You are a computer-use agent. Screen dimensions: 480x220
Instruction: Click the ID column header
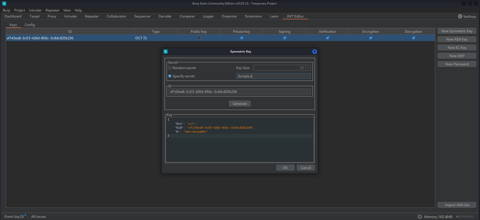point(70,32)
